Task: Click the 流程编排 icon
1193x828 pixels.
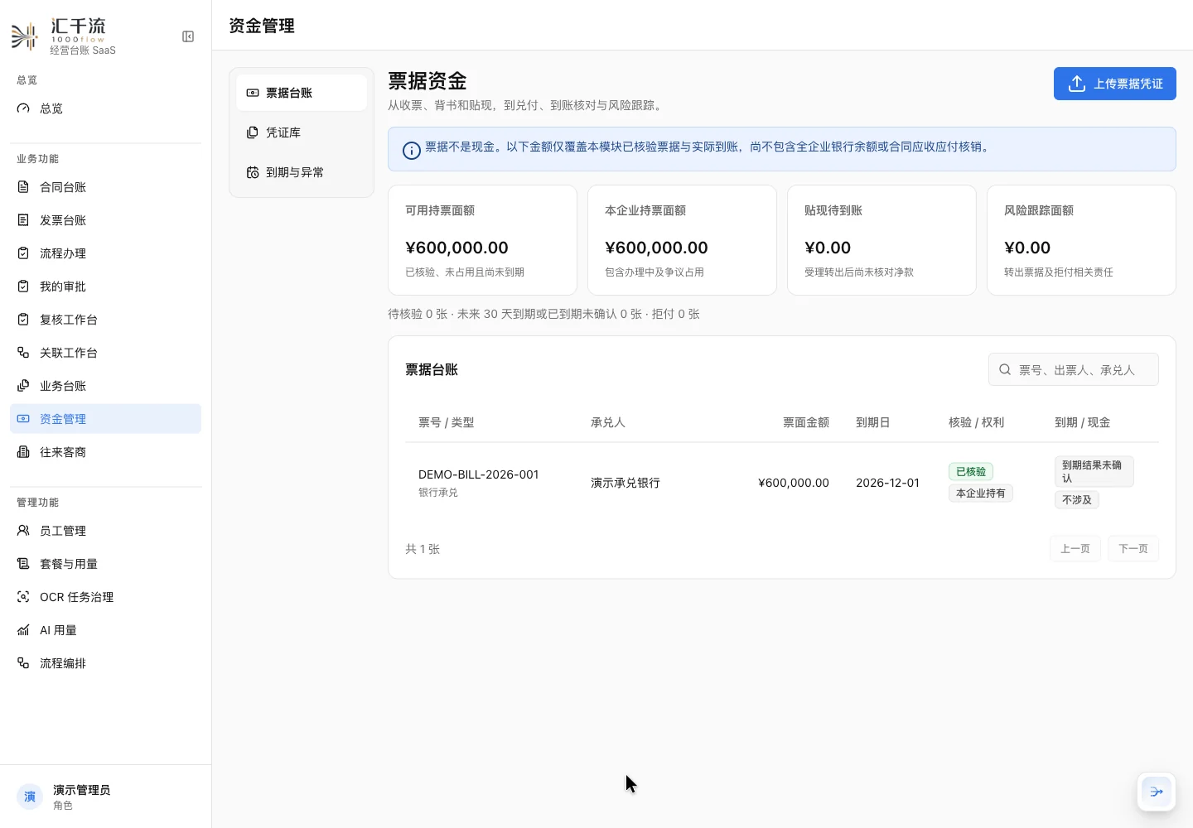Action: pyautogui.click(x=23, y=663)
